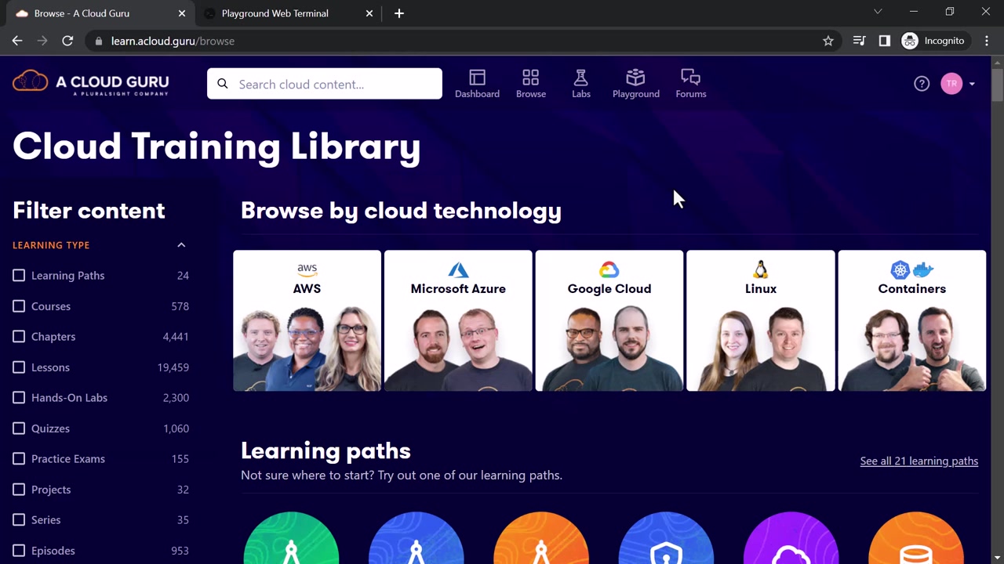Click the Search cloud content field
Screen dimensions: 1004x564
click(325, 84)
